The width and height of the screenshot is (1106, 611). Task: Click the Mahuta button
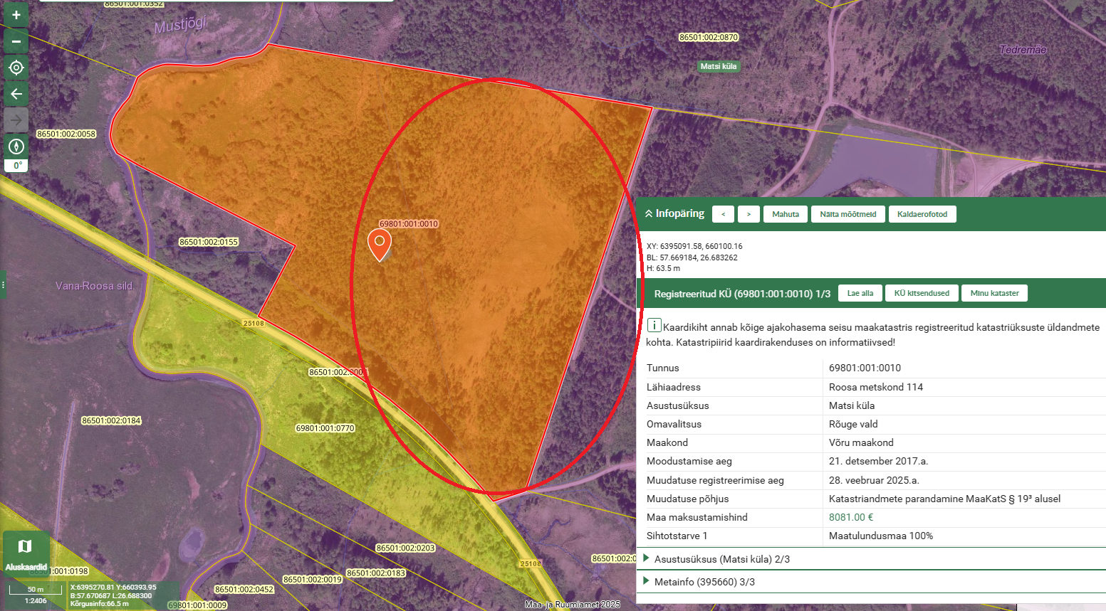coord(786,214)
